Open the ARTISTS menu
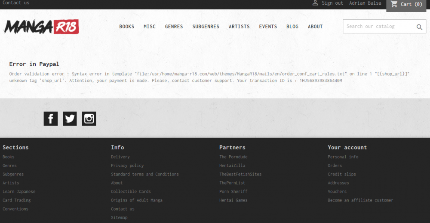Viewport: 430px width, 223px height. pos(239,27)
